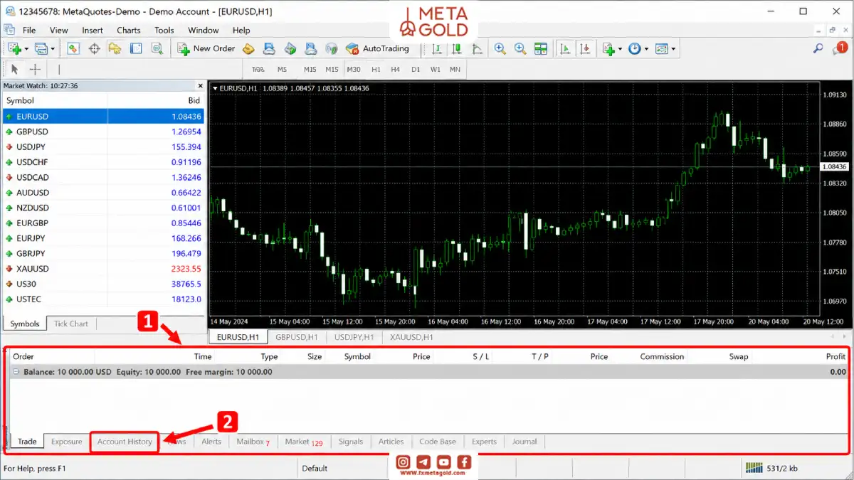Viewport: 854px width, 480px height.
Task: Select the XAUUSD row in Market Watch
Action: (x=104, y=269)
